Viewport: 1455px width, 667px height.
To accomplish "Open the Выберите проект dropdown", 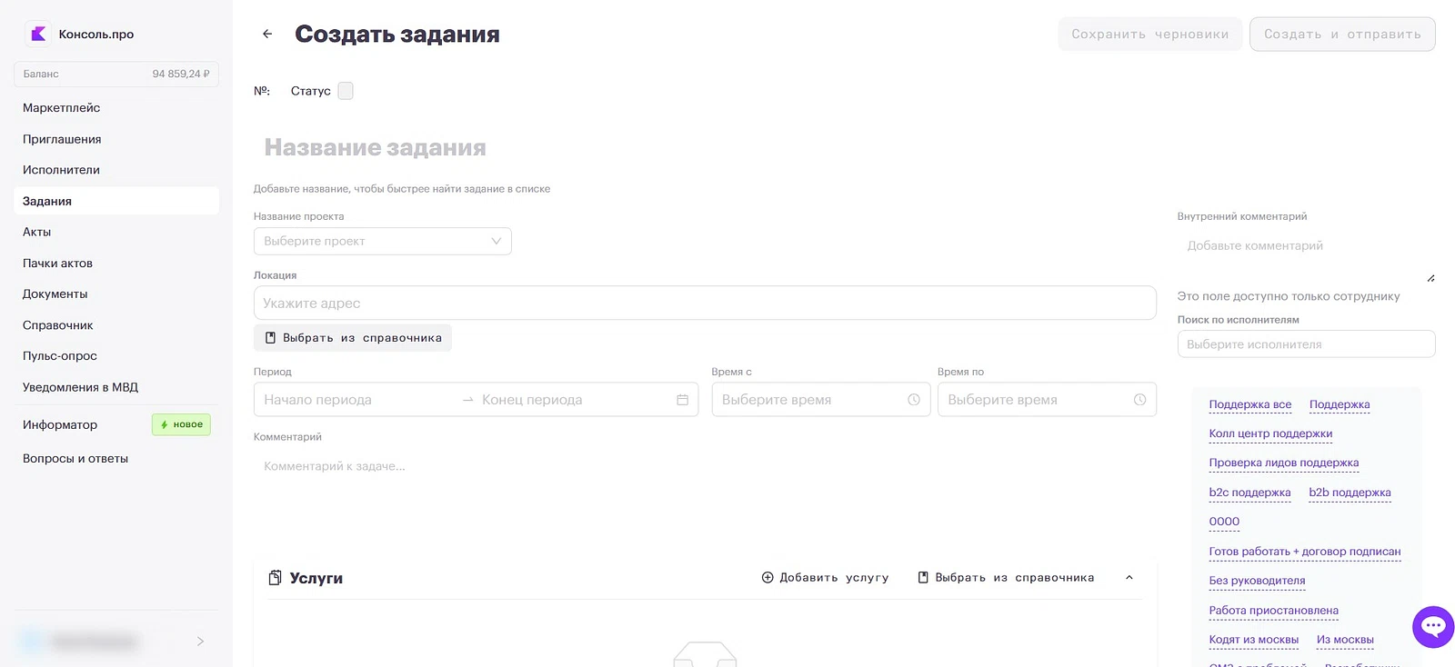I will pyautogui.click(x=383, y=241).
